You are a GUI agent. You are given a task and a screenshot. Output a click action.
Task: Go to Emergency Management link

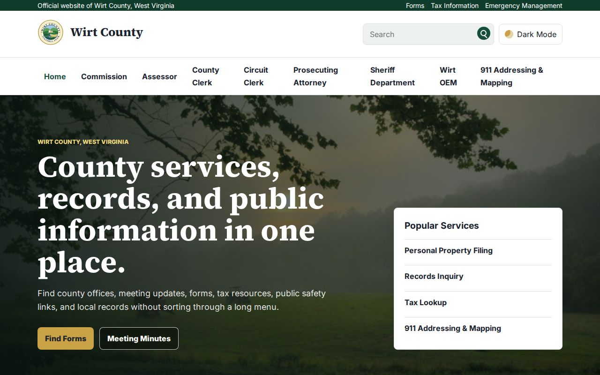[524, 6]
